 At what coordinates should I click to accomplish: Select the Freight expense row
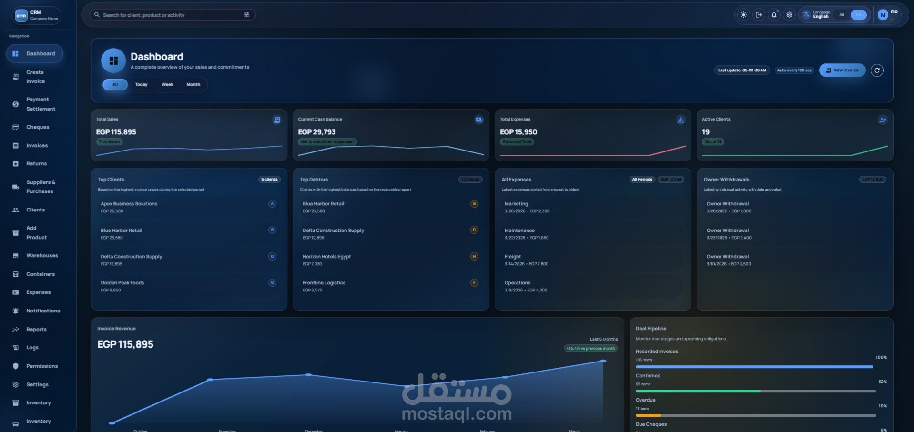tap(593, 260)
